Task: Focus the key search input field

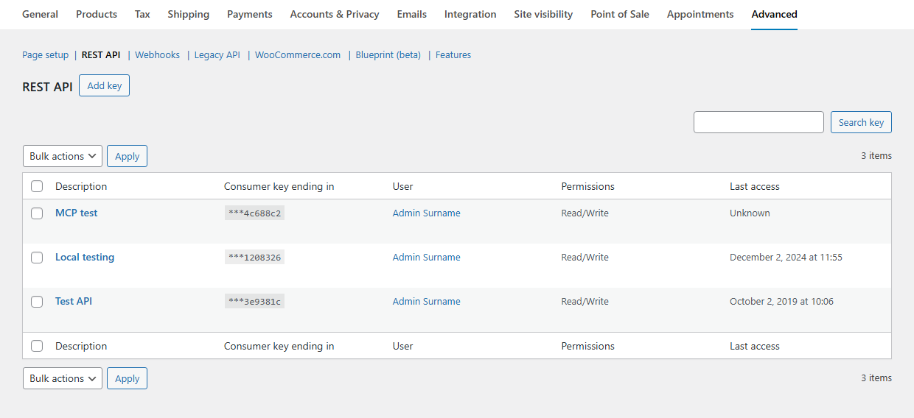Action: click(758, 122)
